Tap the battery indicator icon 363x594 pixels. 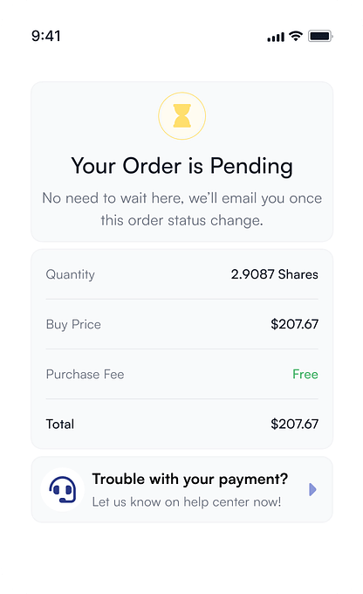(320, 37)
